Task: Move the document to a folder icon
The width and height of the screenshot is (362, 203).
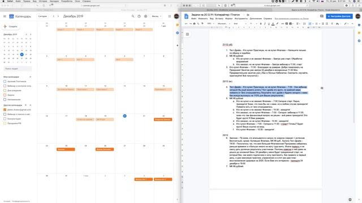Action: click(x=248, y=15)
